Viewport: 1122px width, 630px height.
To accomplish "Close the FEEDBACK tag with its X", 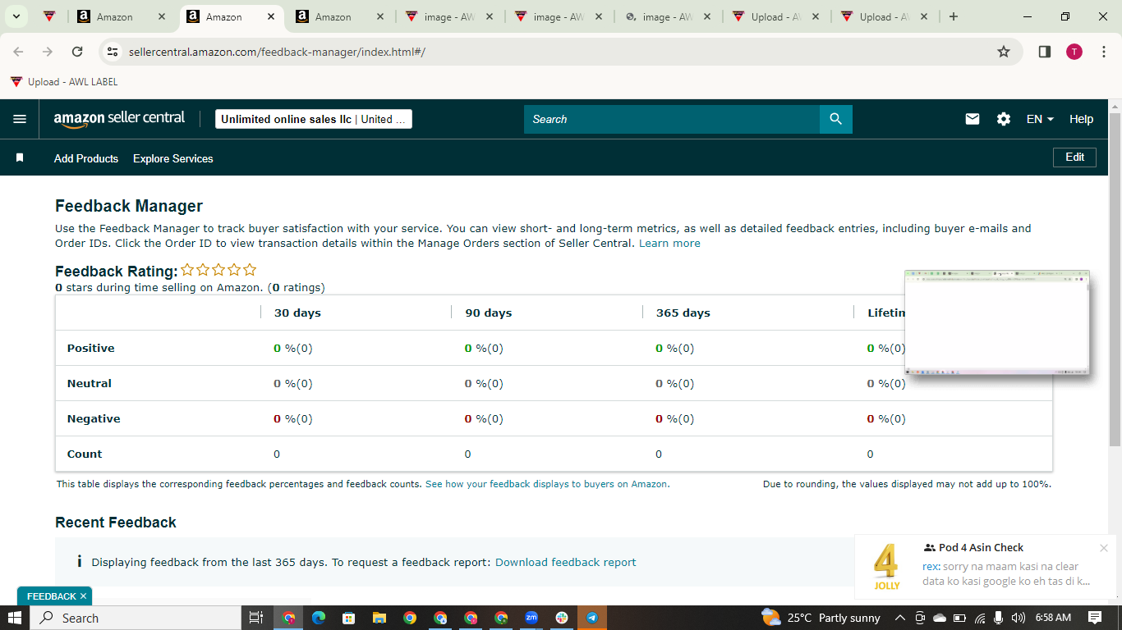I will click(83, 596).
